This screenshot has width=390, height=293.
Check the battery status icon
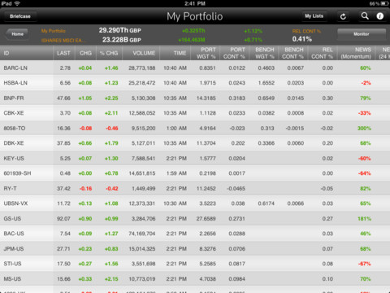pos(384,3)
